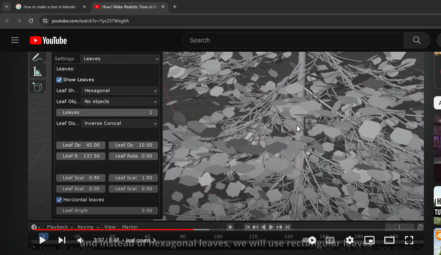This screenshot has height=255, width=441.
Task: Switch to miniplayer mode
Action: [369, 240]
